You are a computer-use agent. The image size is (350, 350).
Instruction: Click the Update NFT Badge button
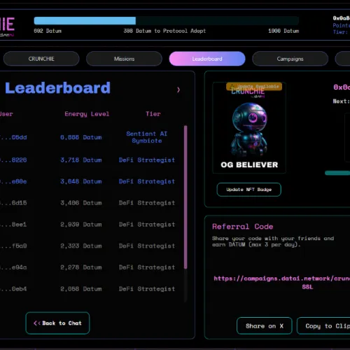pyautogui.click(x=249, y=190)
